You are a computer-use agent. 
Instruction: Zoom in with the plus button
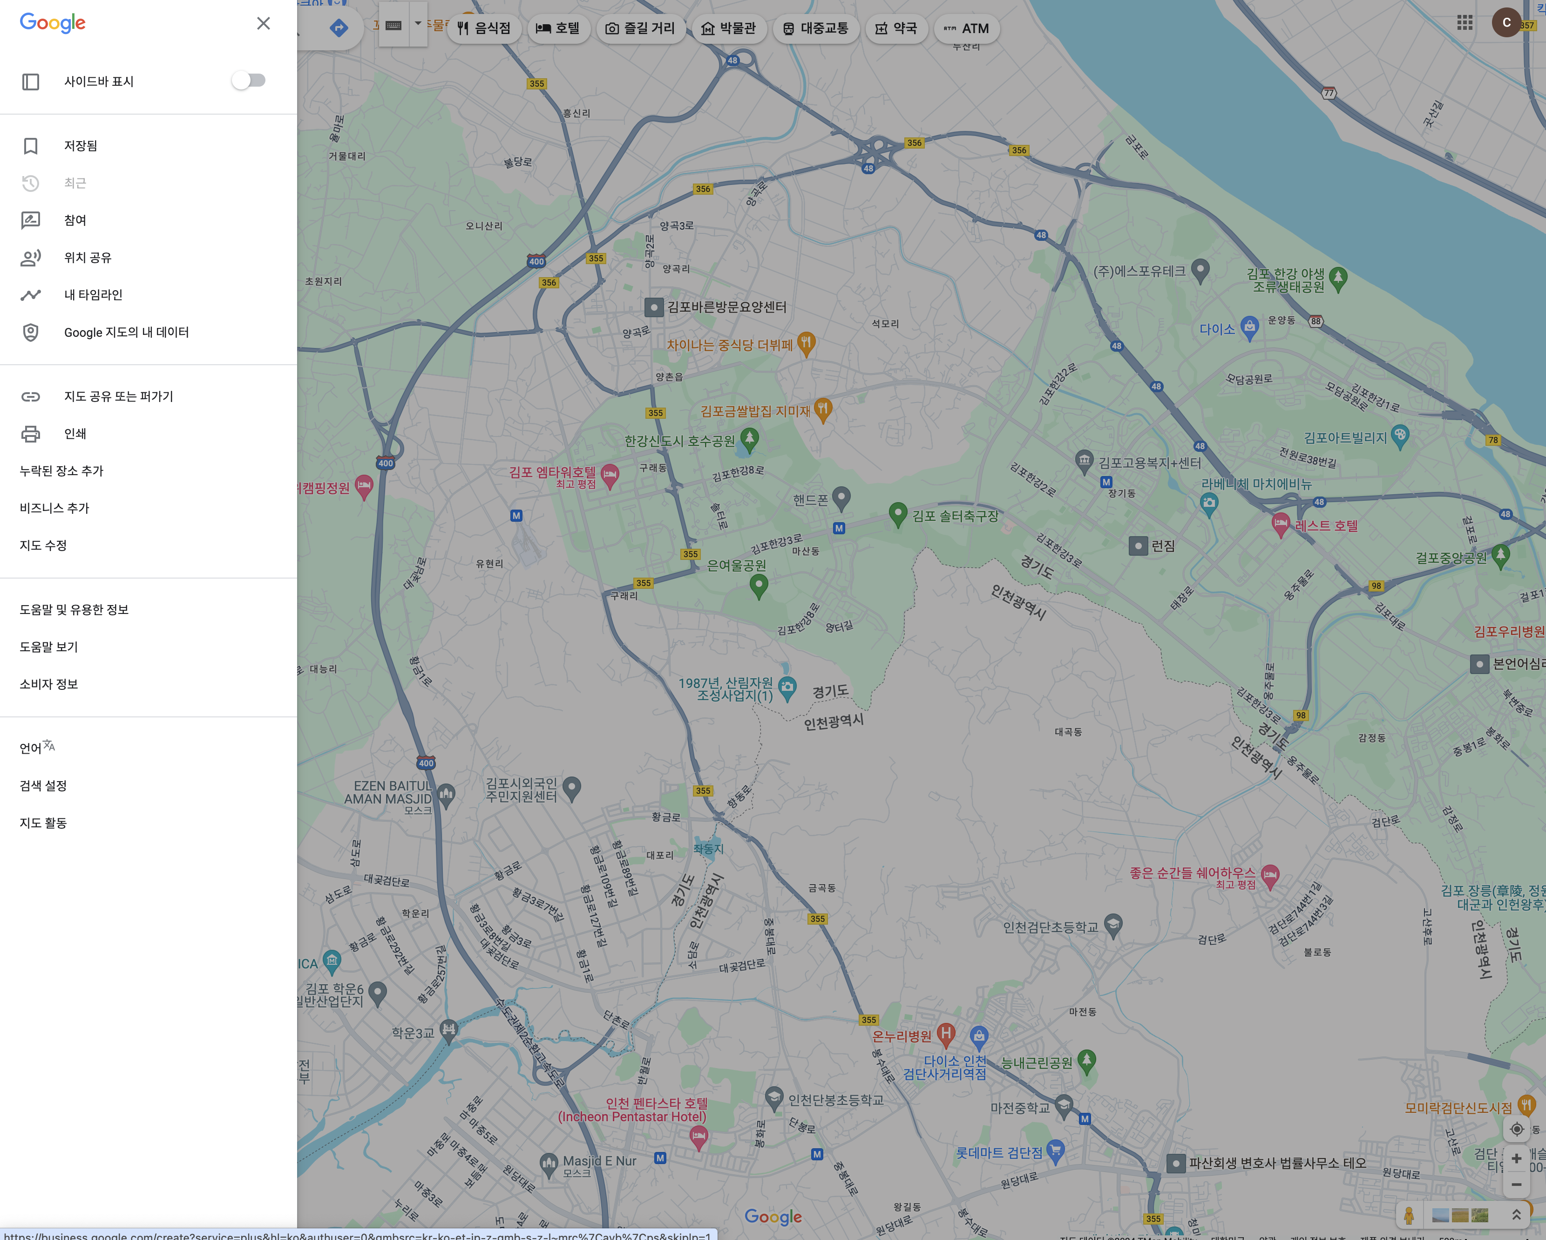(1516, 1158)
